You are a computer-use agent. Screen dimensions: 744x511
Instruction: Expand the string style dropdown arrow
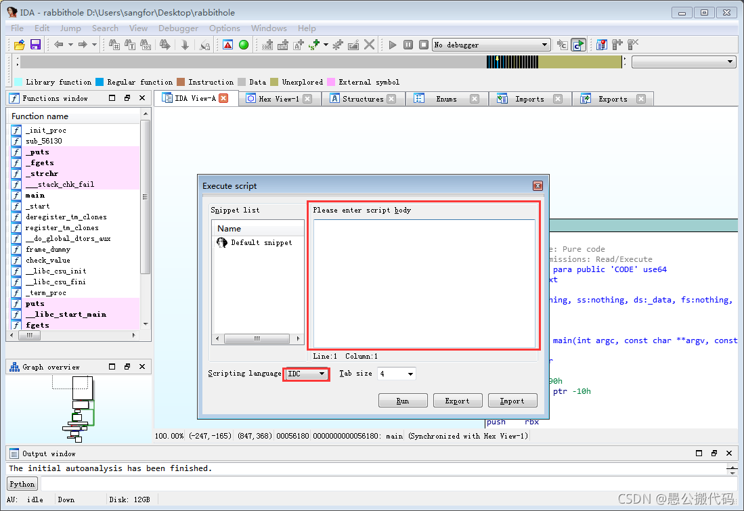tap(326, 45)
